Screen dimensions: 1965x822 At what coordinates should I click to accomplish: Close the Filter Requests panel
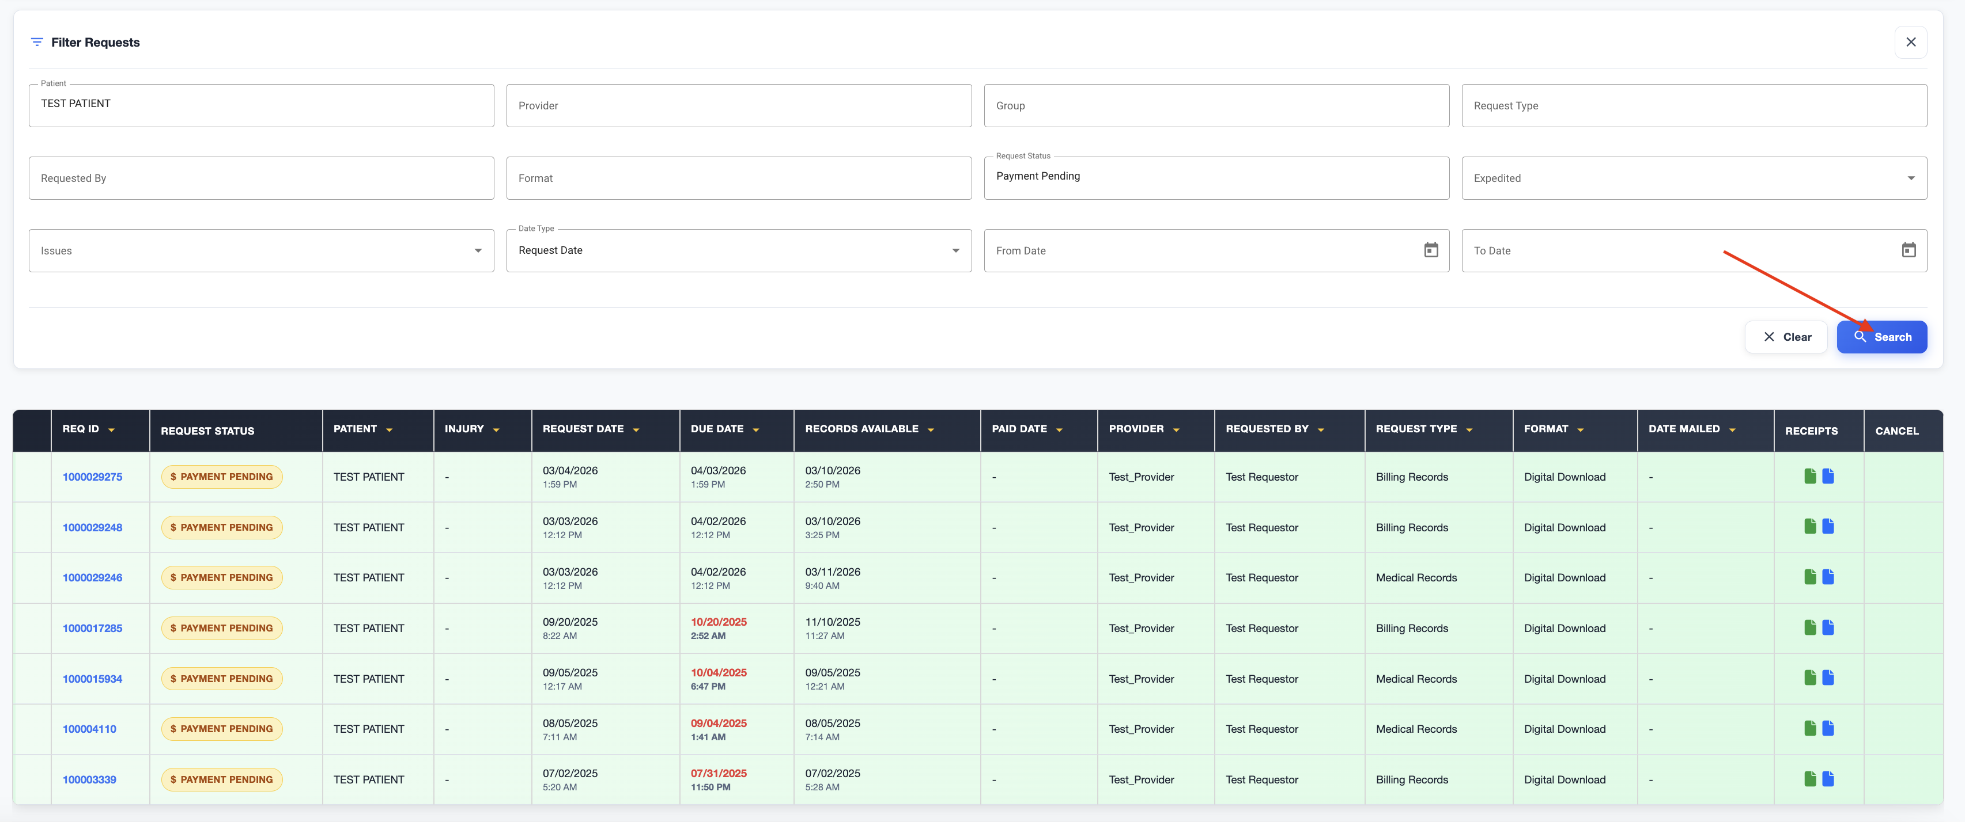point(1910,42)
